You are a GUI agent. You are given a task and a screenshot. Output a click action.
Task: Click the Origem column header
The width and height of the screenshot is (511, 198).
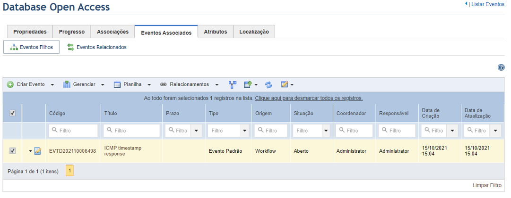coord(264,114)
